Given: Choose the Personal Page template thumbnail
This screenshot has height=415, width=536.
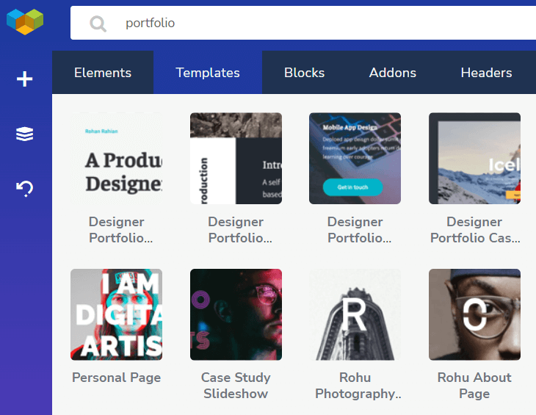Looking at the screenshot, I should tap(116, 314).
